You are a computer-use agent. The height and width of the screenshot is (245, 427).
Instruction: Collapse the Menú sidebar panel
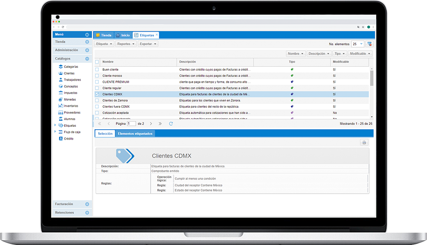click(87, 35)
